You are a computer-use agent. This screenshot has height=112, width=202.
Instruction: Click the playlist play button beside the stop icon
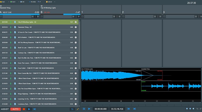pyautogui.click(x=29, y=109)
